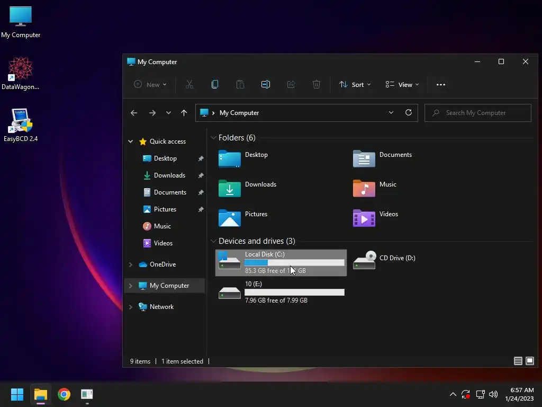Open the volume speaker icon in system tray
The width and height of the screenshot is (542, 407).
(493, 394)
